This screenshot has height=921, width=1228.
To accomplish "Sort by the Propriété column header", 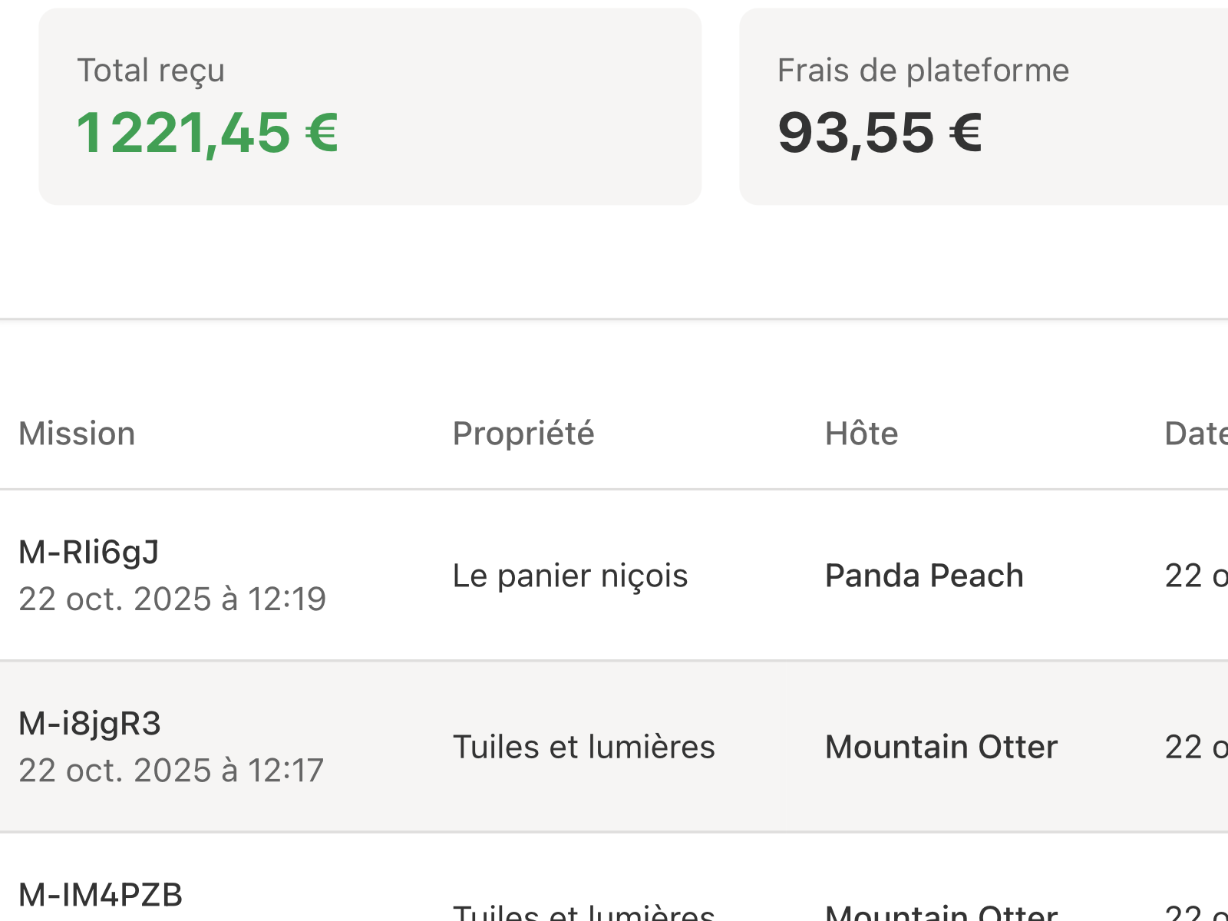I will tap(523, 434).
